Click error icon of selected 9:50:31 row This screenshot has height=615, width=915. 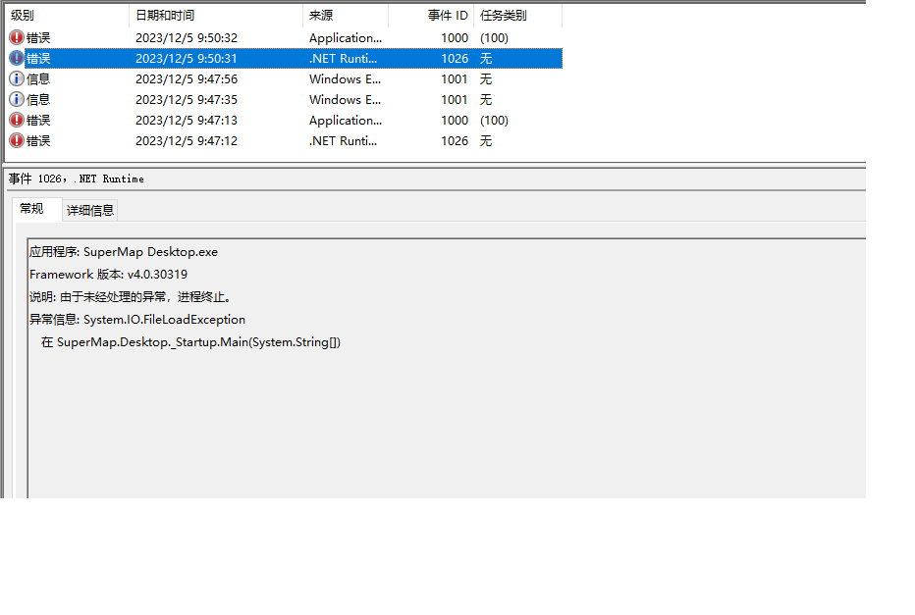coord(17,58)
